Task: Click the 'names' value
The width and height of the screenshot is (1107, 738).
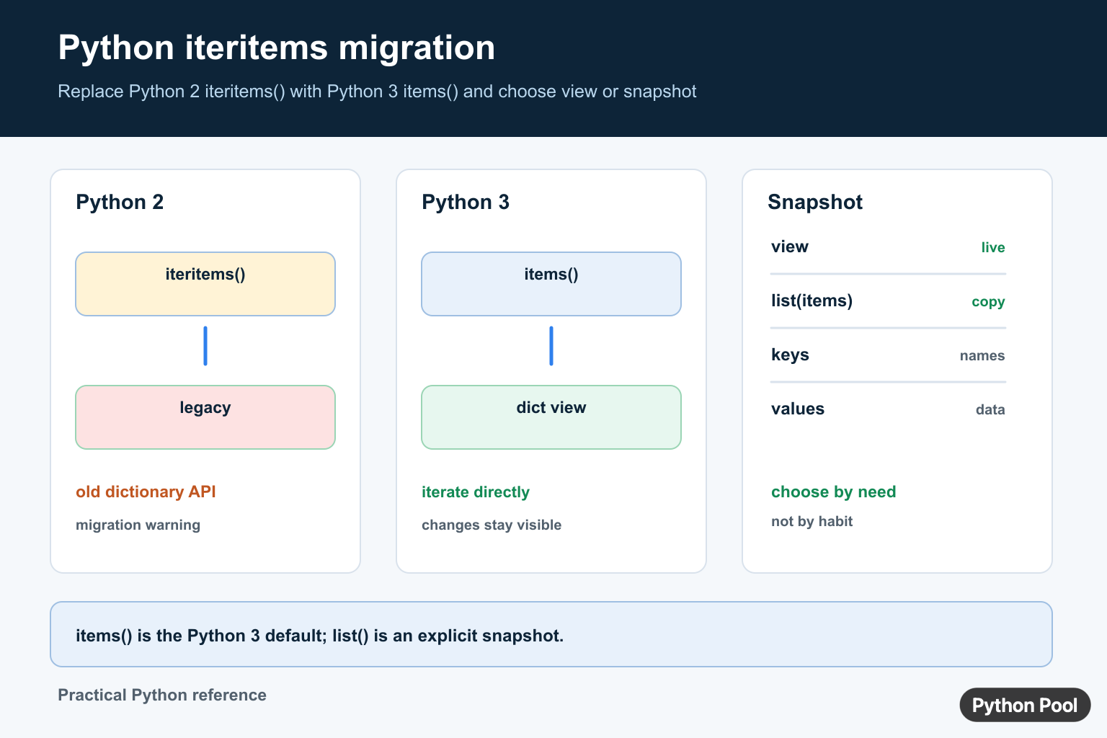Action: pyautogui.click(x=982, y=355)
